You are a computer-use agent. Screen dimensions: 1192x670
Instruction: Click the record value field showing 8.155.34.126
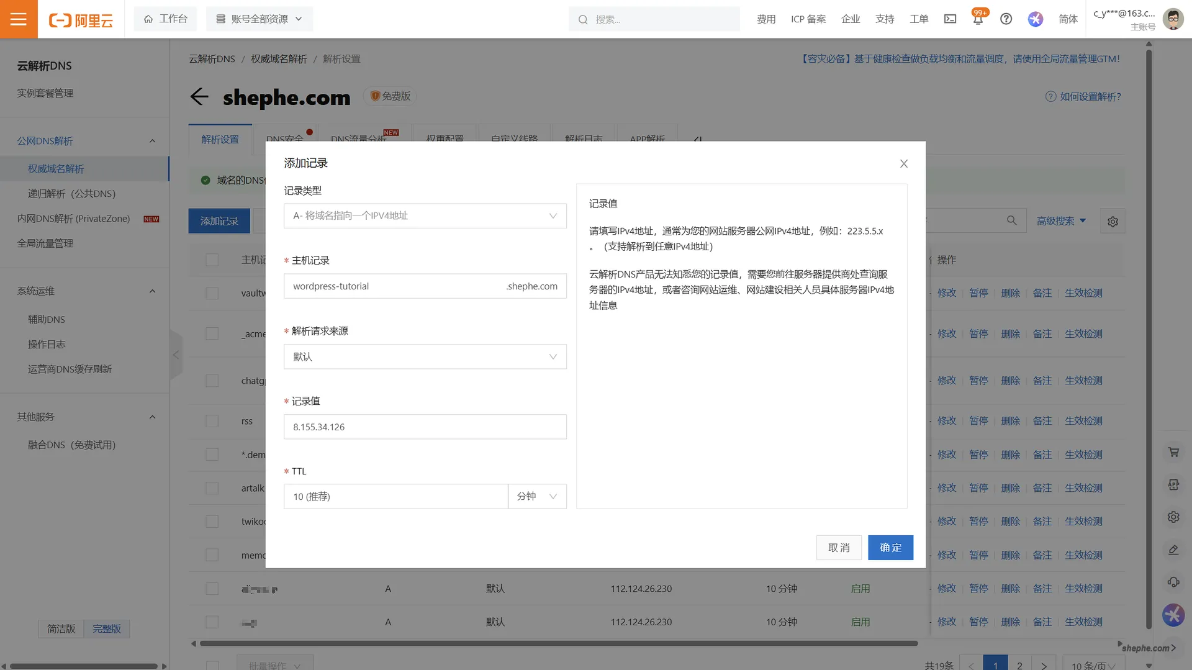424,427
